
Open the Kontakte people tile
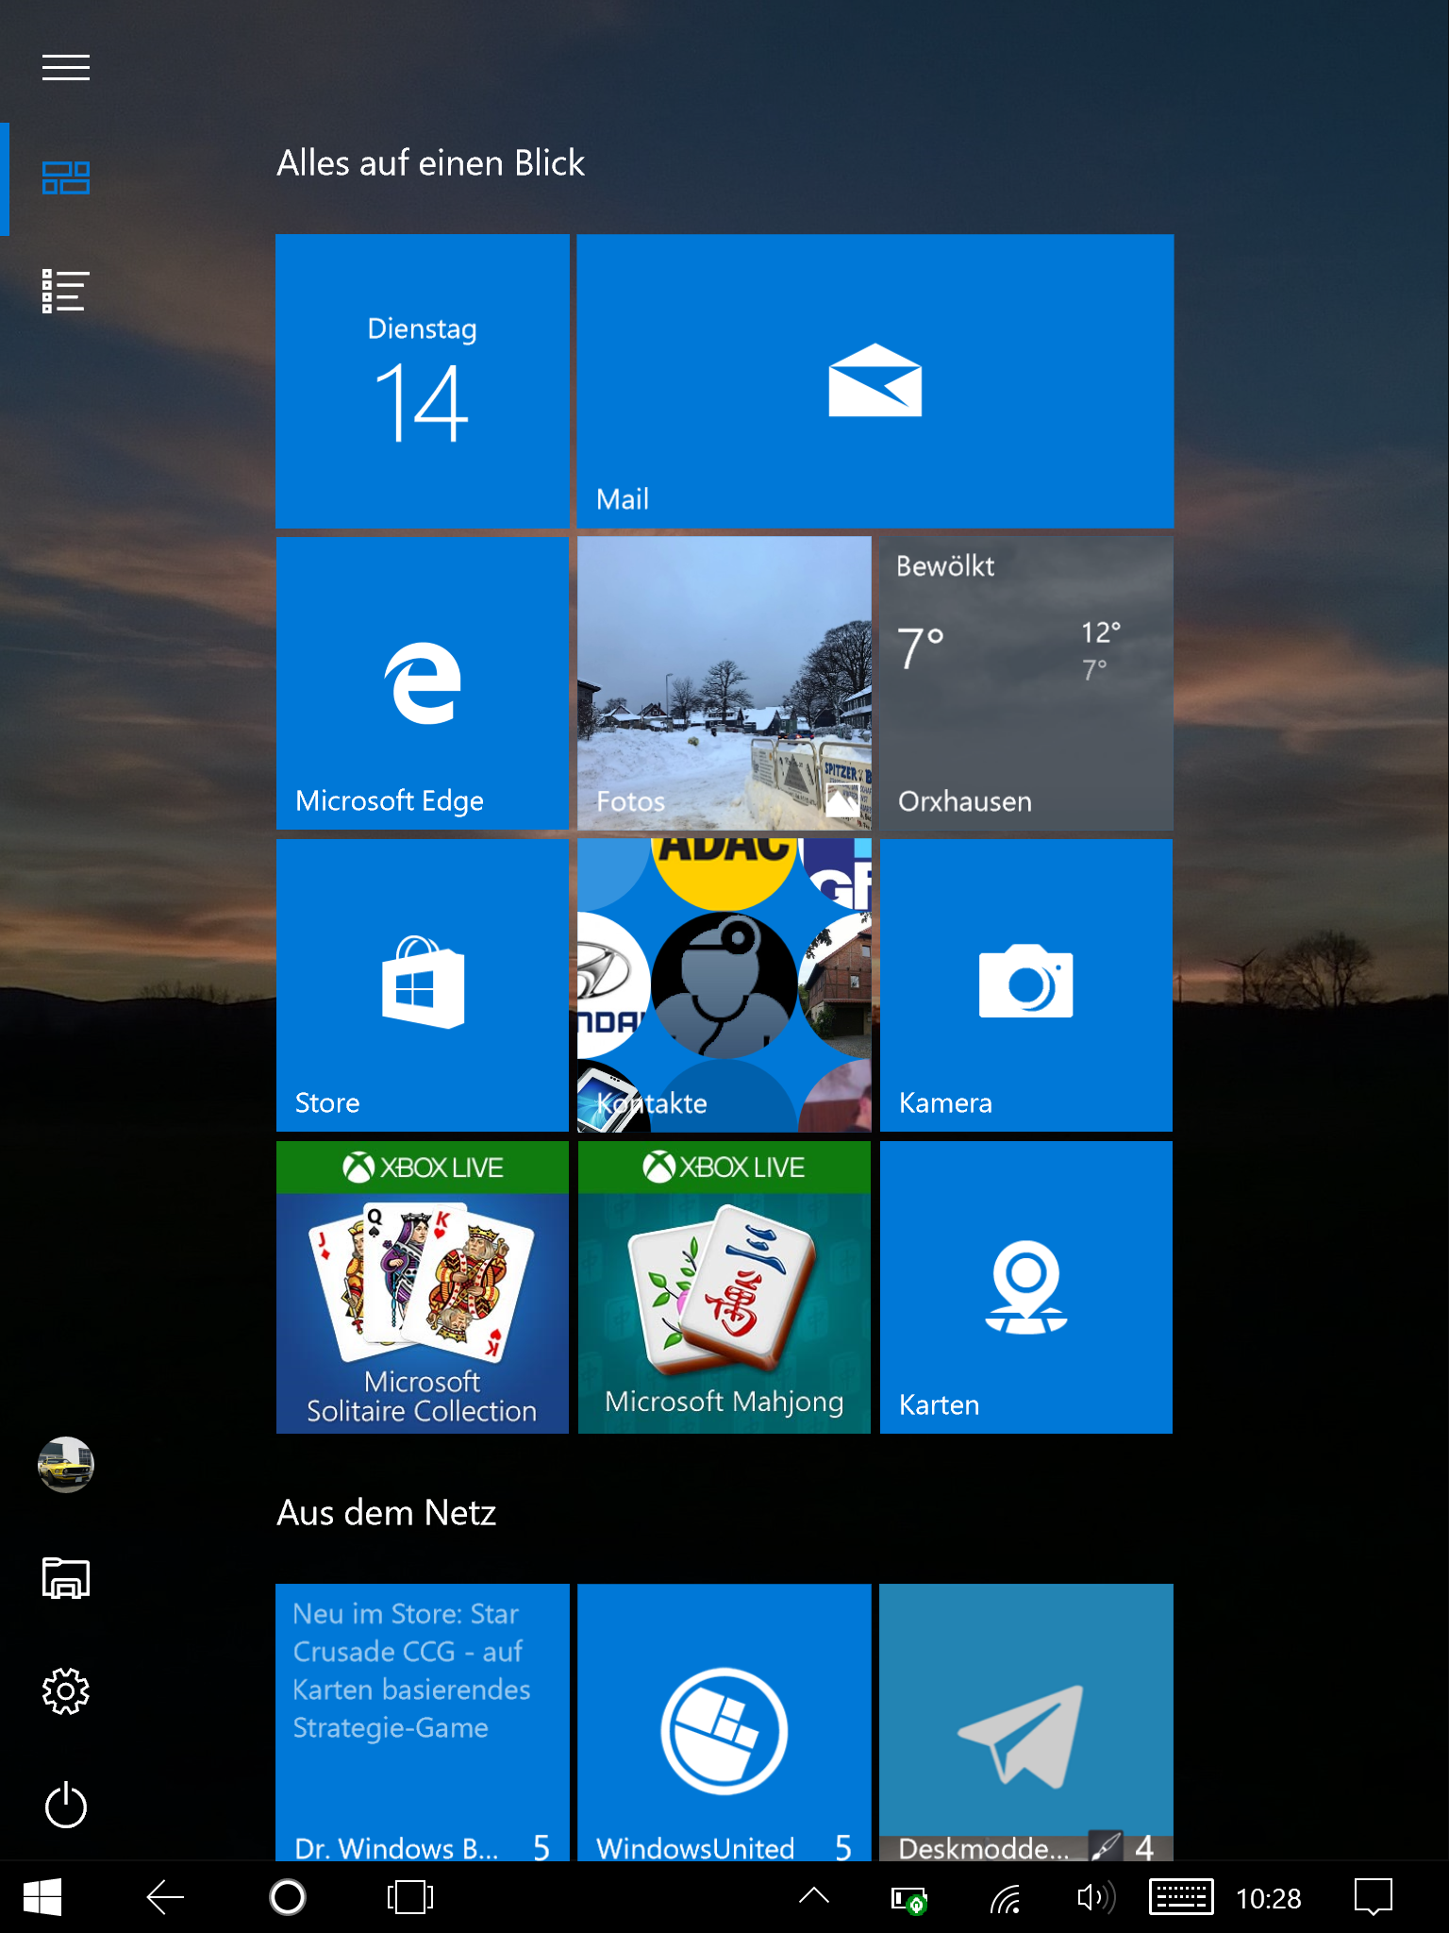coord(724,984)
